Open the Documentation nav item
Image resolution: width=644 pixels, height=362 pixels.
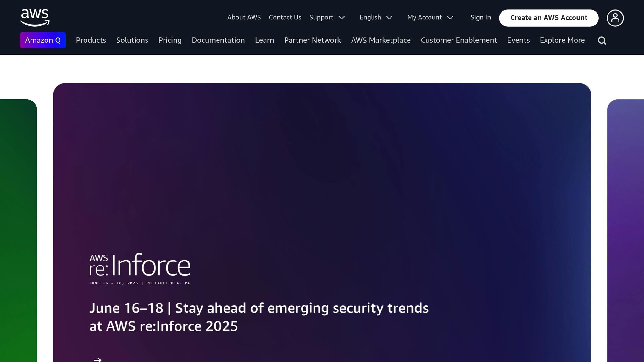[x=218, y=40]
